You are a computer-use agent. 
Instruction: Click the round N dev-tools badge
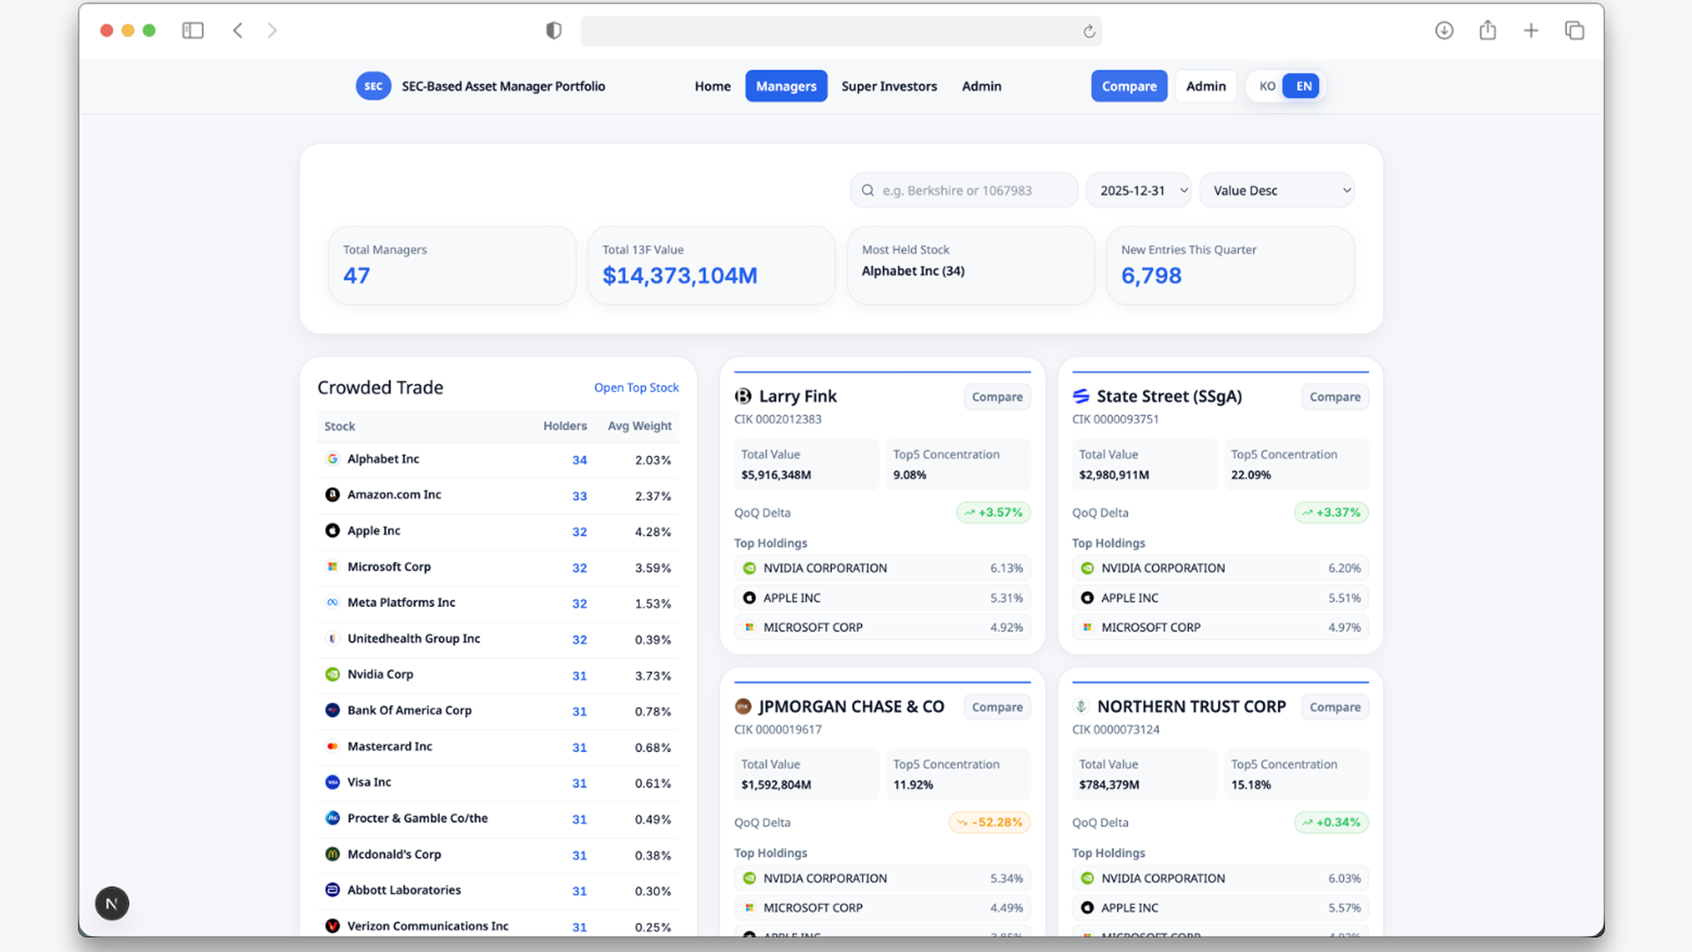(x=112, y=904)
